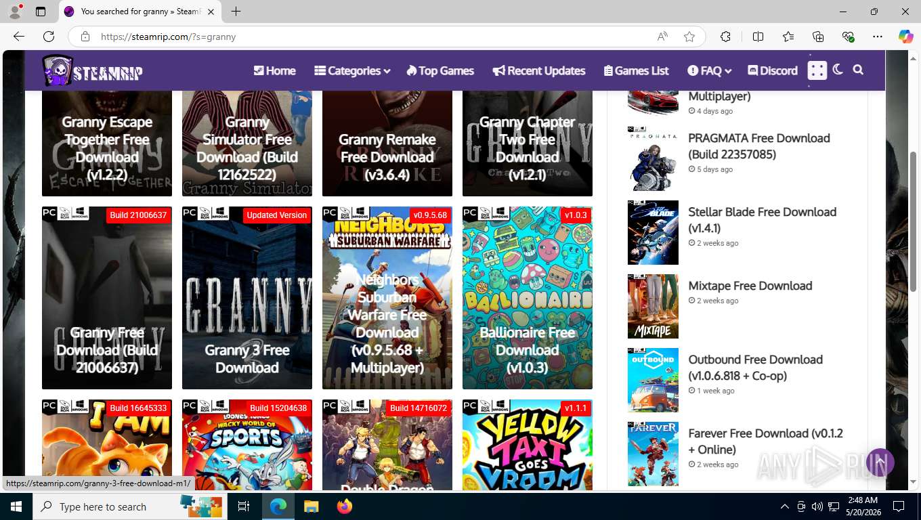
Task: Open Edge Settings and more menu
Action: coord(878,37)
